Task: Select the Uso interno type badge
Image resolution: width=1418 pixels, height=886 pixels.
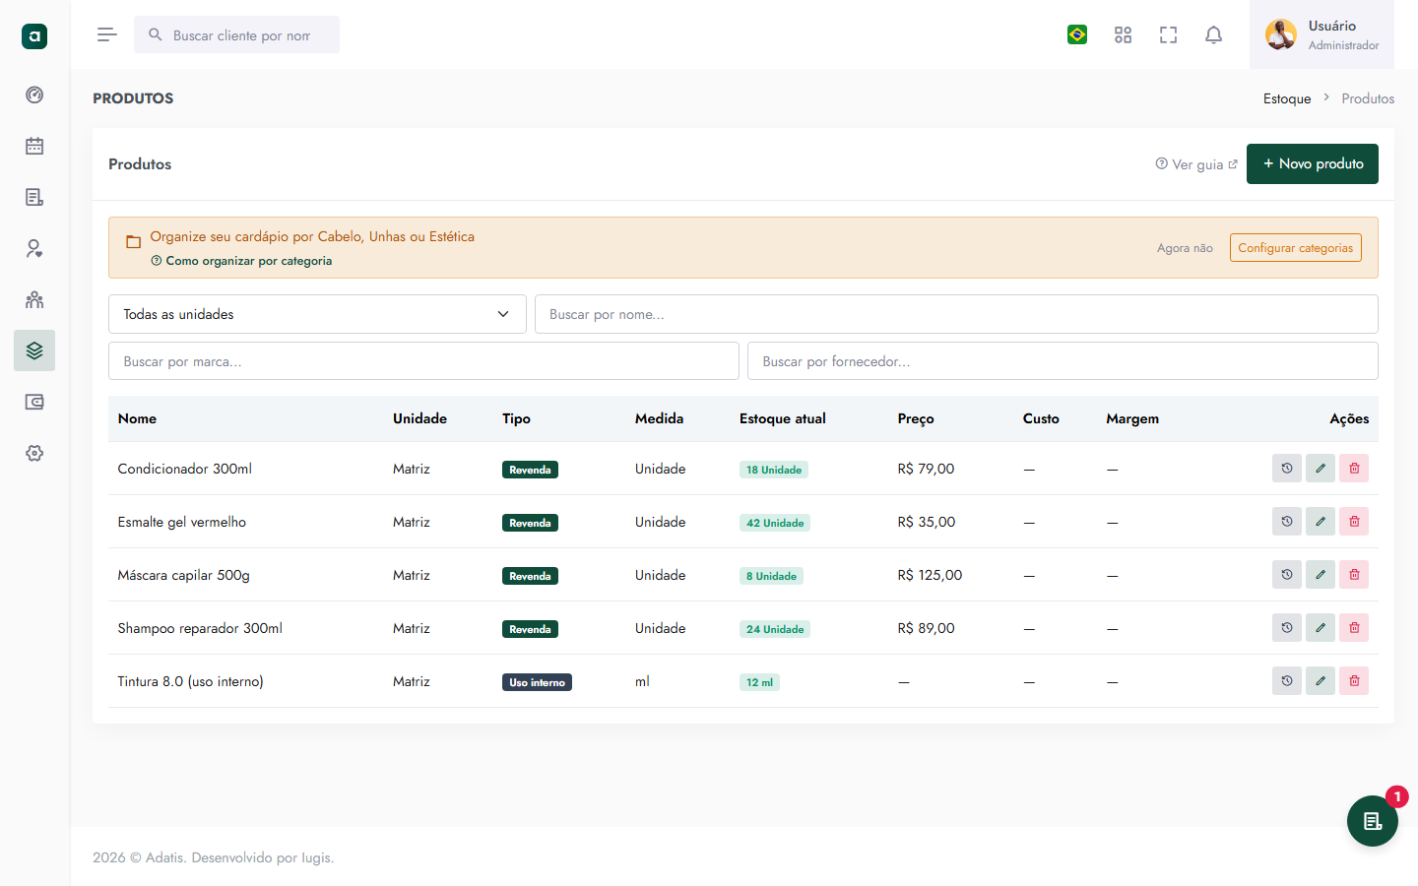Action: (x=537, y=682)
